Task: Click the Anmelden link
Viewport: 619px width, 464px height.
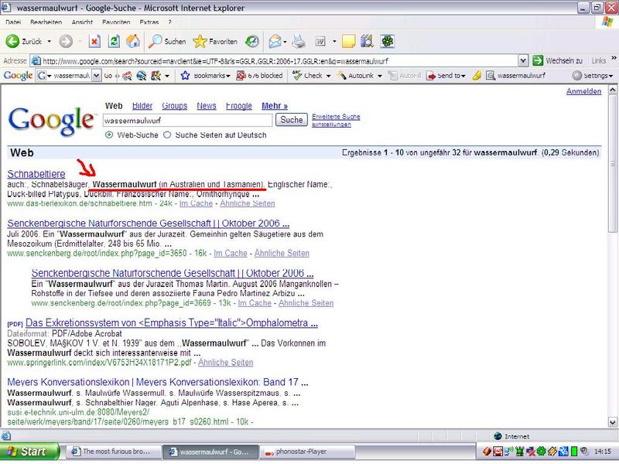Action: (x=584, y=91)
